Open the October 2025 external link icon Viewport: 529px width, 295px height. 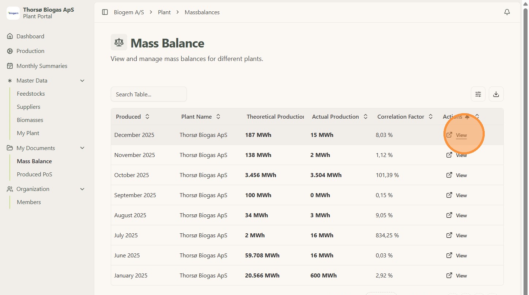click(x=449, y=175)
